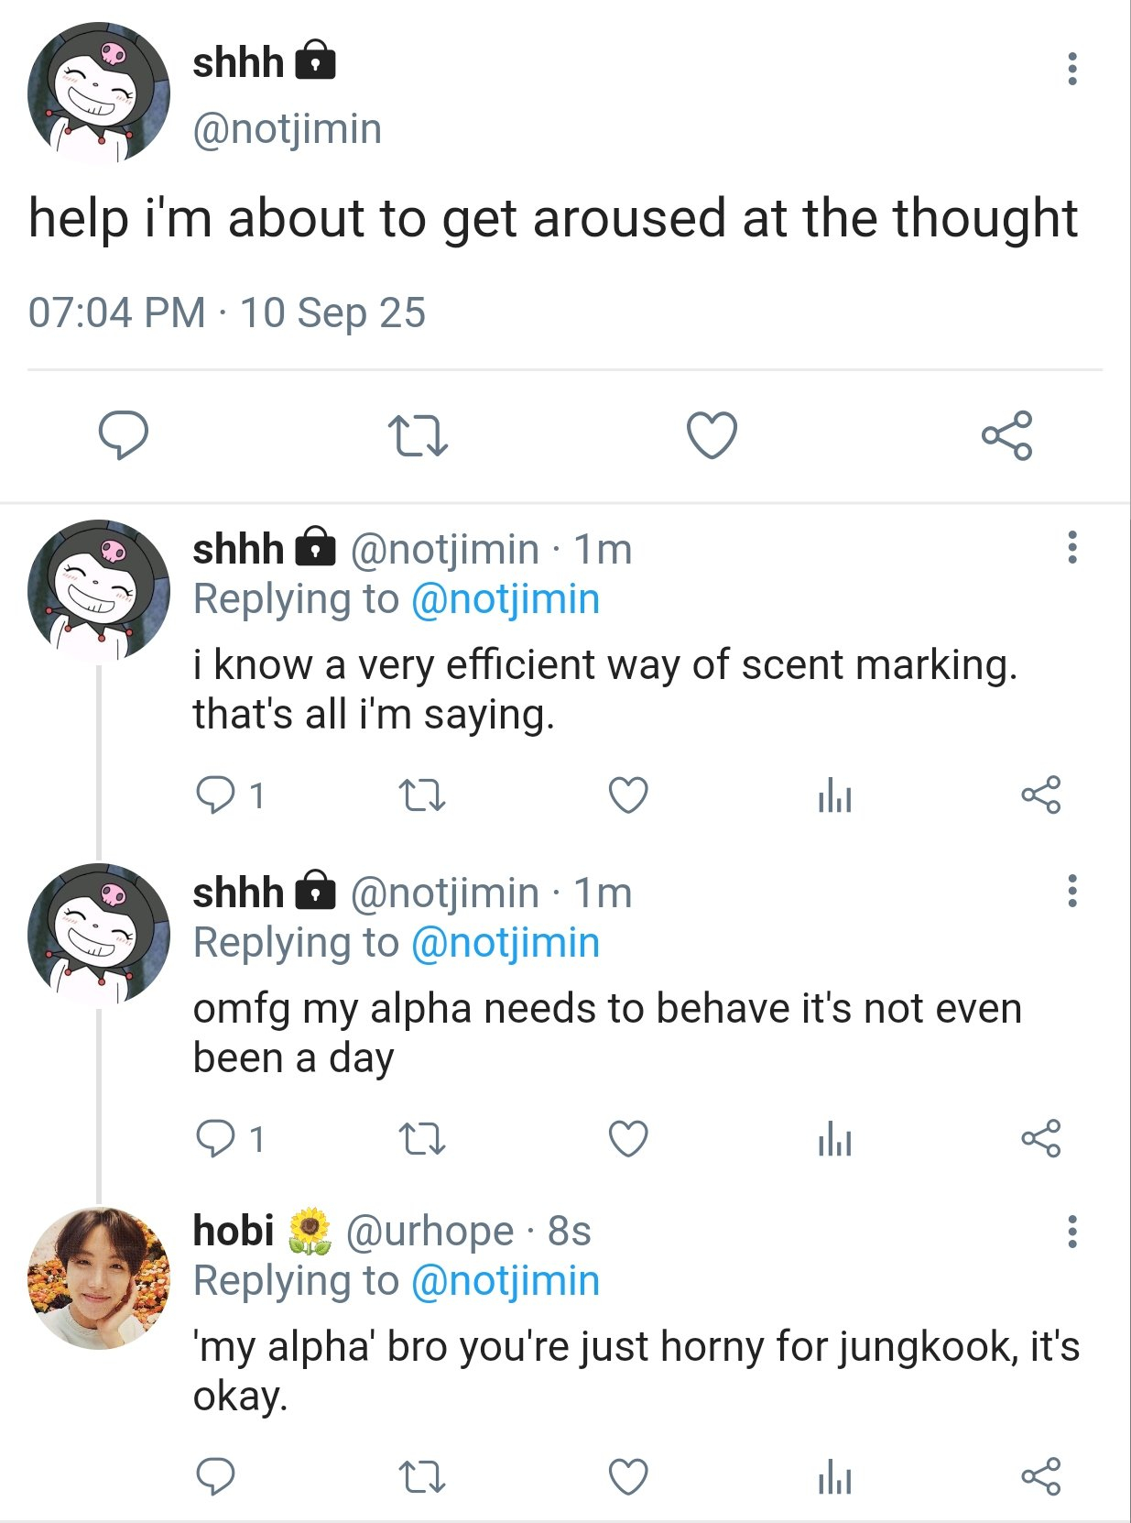Tap the main tweet's Kuromi avatar
The height and width of the screenshot is (1523, 1131).
(99, 93)
